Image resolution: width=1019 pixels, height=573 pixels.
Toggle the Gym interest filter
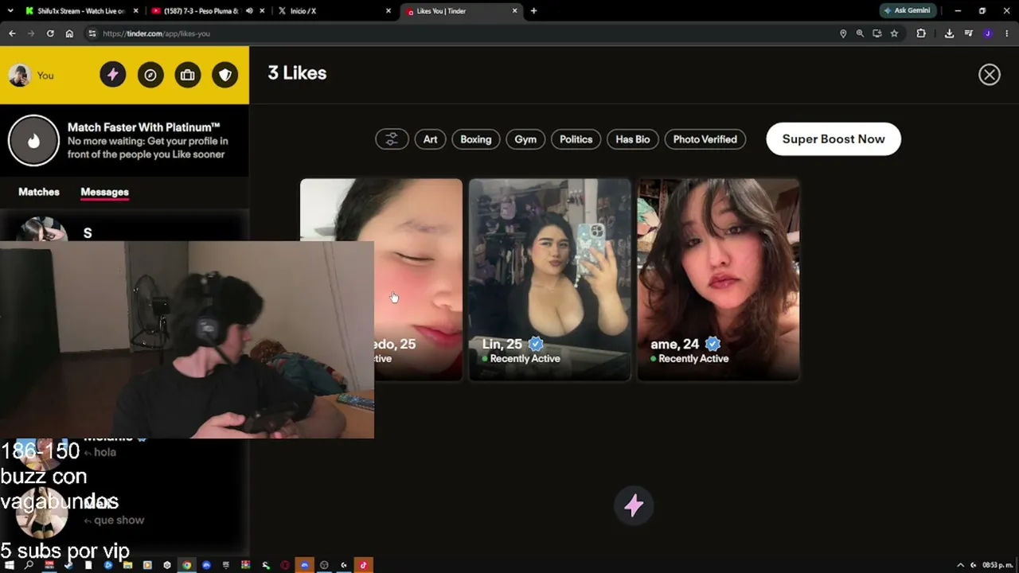click(525, 139)
